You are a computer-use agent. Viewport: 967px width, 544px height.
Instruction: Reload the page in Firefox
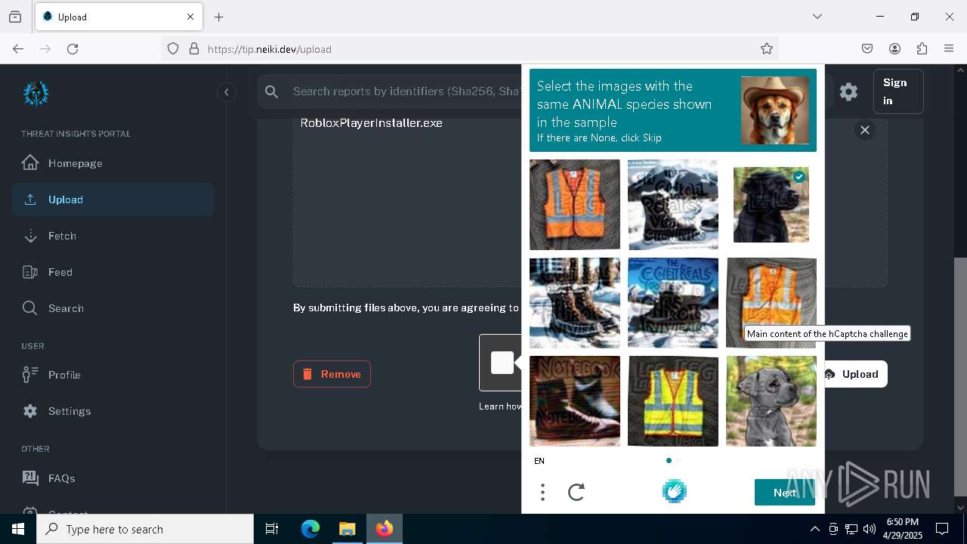73,49
